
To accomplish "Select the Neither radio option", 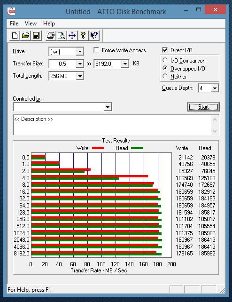I will pyautogui.click(x=165, y=77).
